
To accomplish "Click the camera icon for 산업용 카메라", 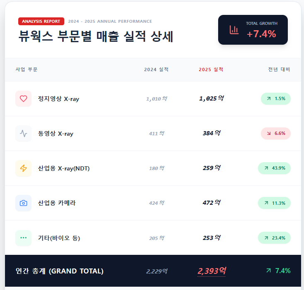I will (x=23, y=203).
